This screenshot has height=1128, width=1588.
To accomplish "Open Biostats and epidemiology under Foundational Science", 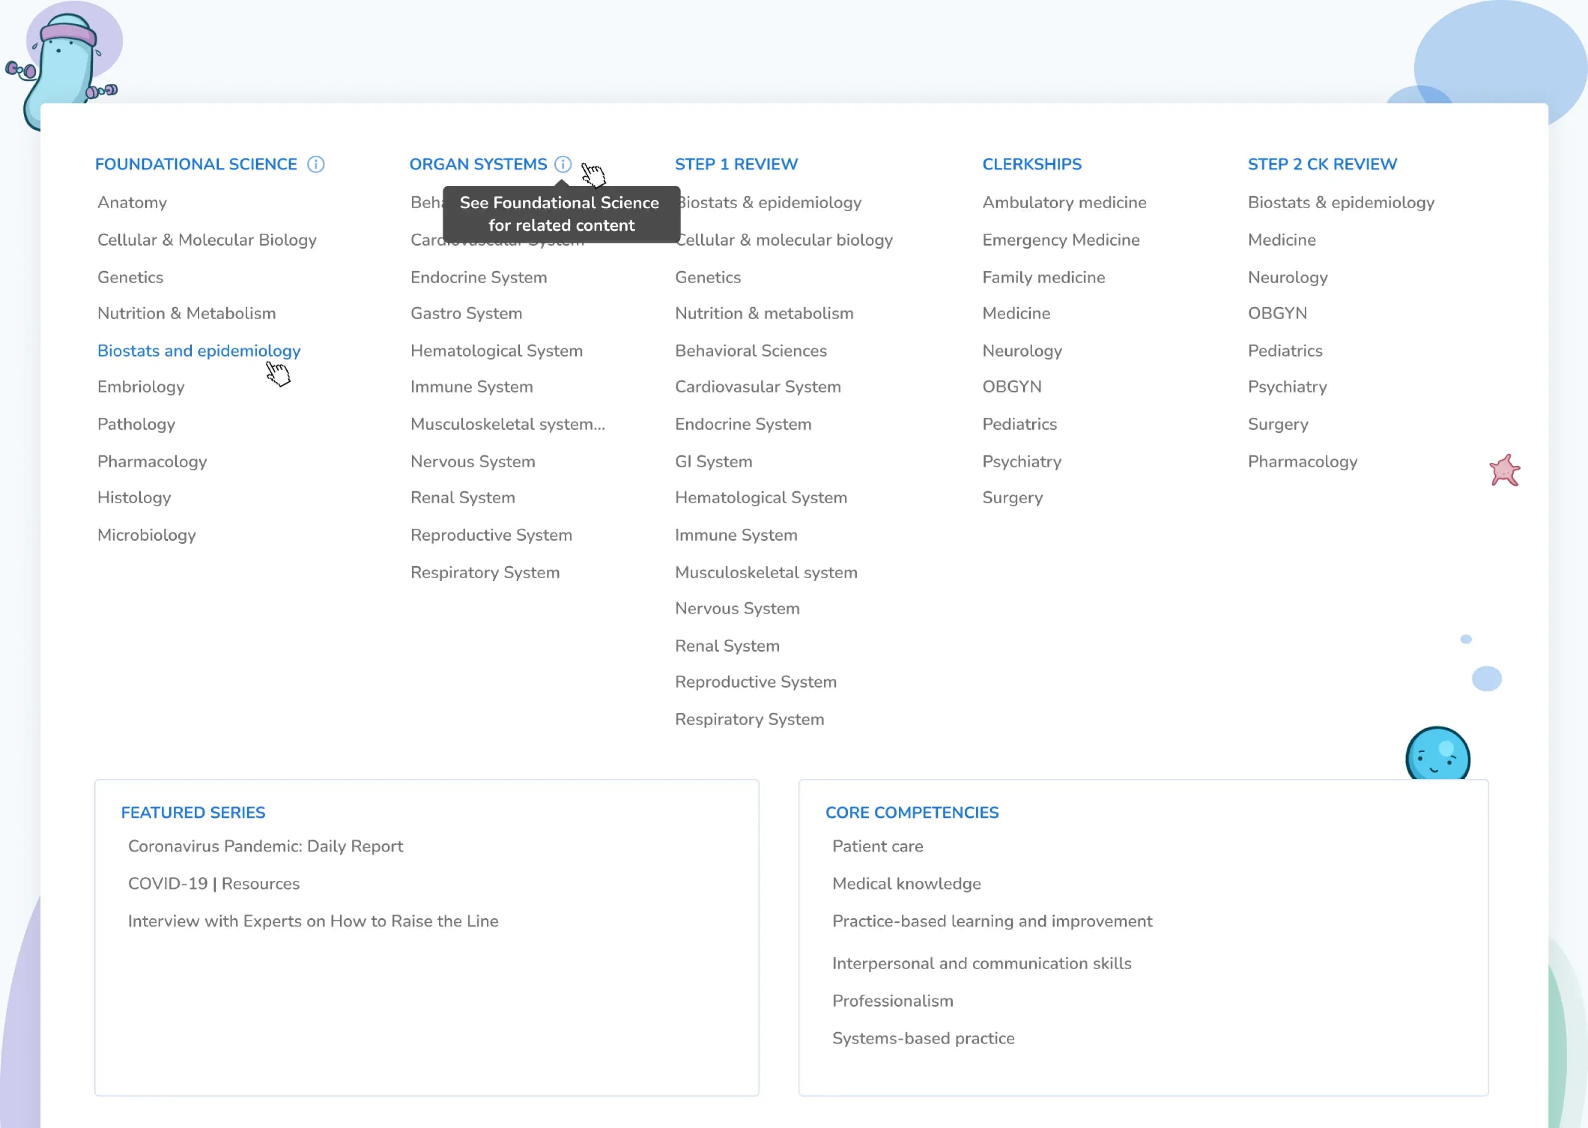I will click(199, 351).
